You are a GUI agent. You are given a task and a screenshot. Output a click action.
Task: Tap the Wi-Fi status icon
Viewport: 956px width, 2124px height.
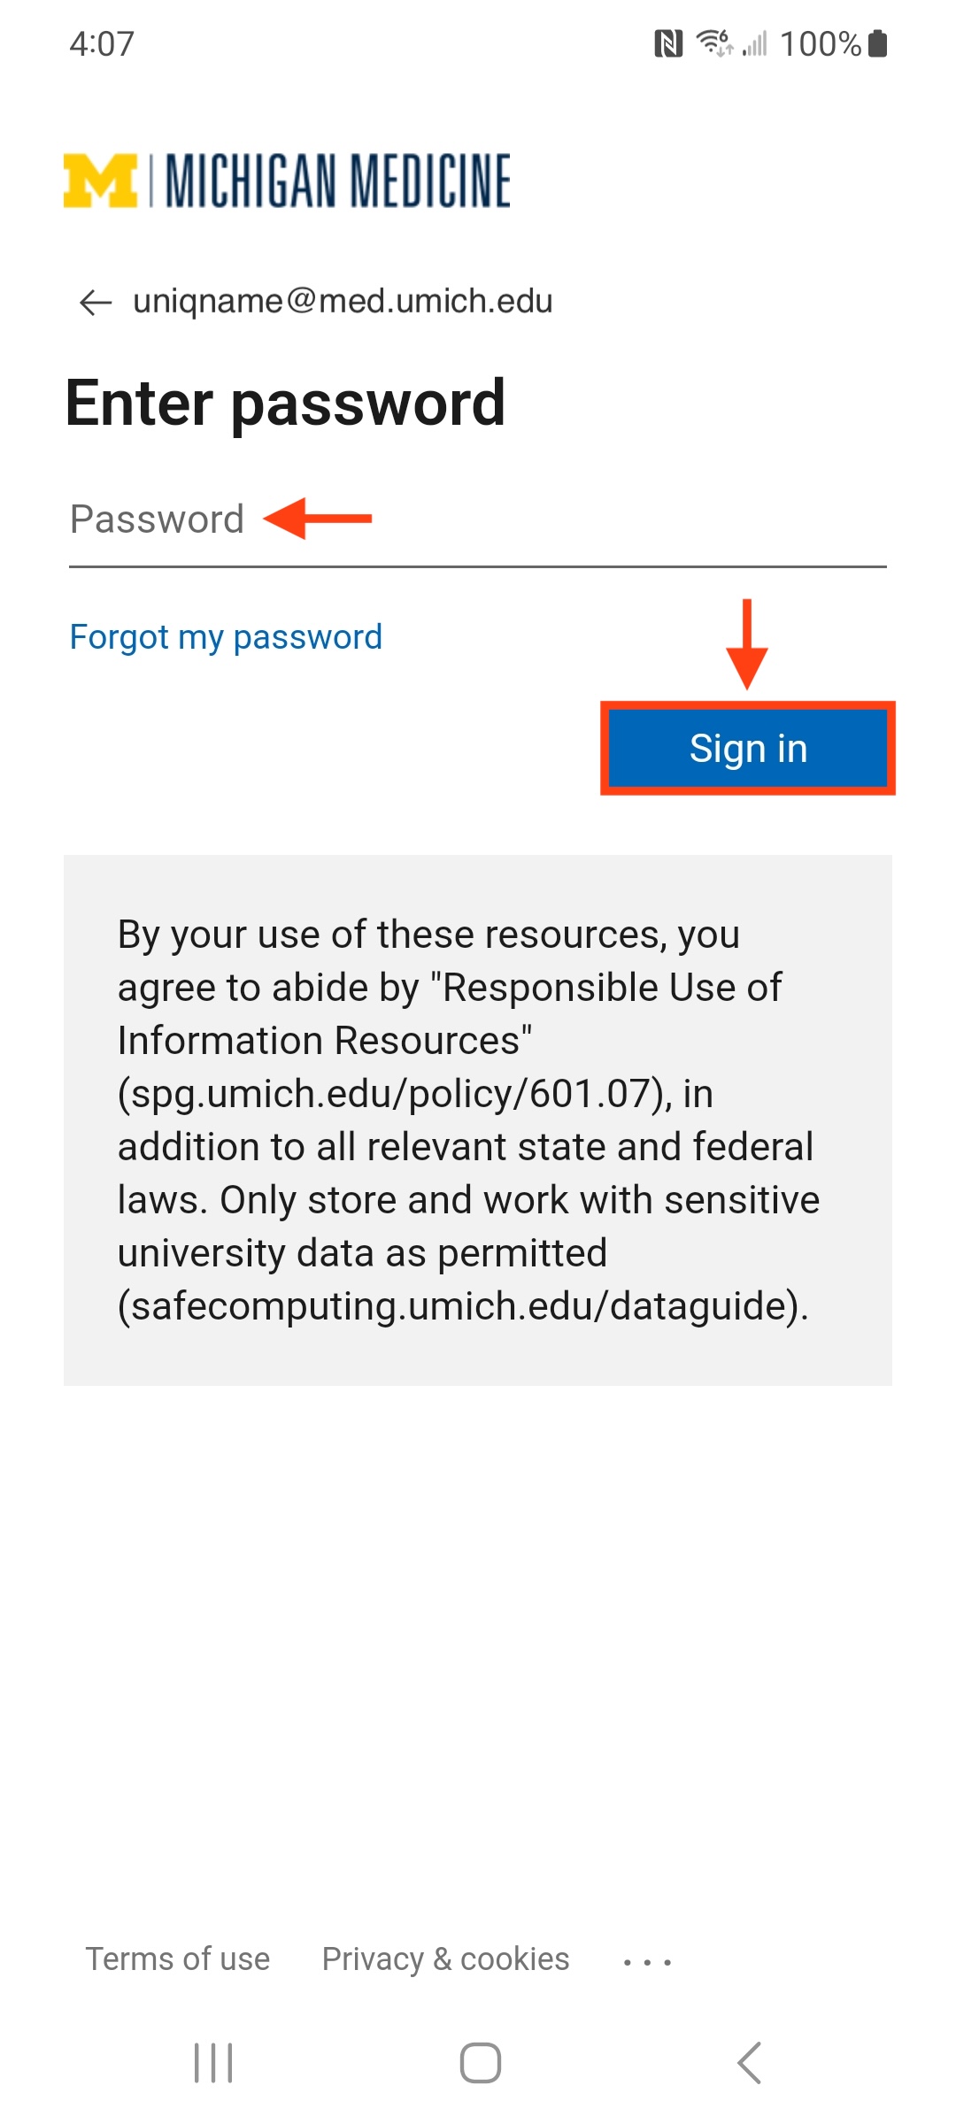(x=713, y=42)
